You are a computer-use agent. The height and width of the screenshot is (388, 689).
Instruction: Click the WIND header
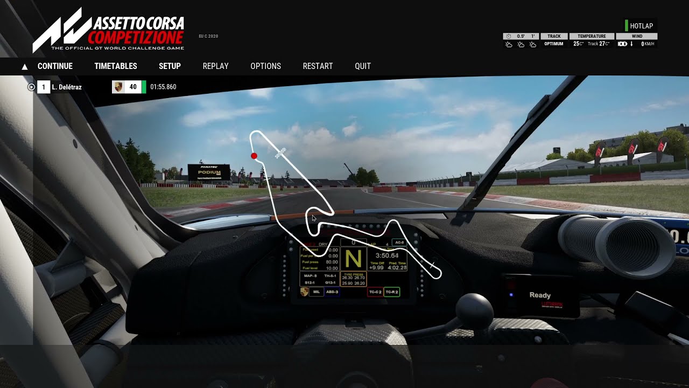tap(637, 36)
